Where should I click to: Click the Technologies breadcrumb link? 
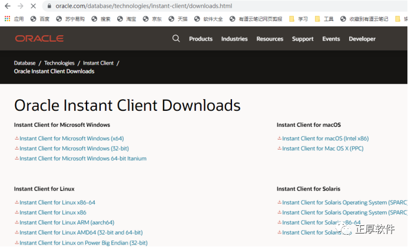coord(59,63)
